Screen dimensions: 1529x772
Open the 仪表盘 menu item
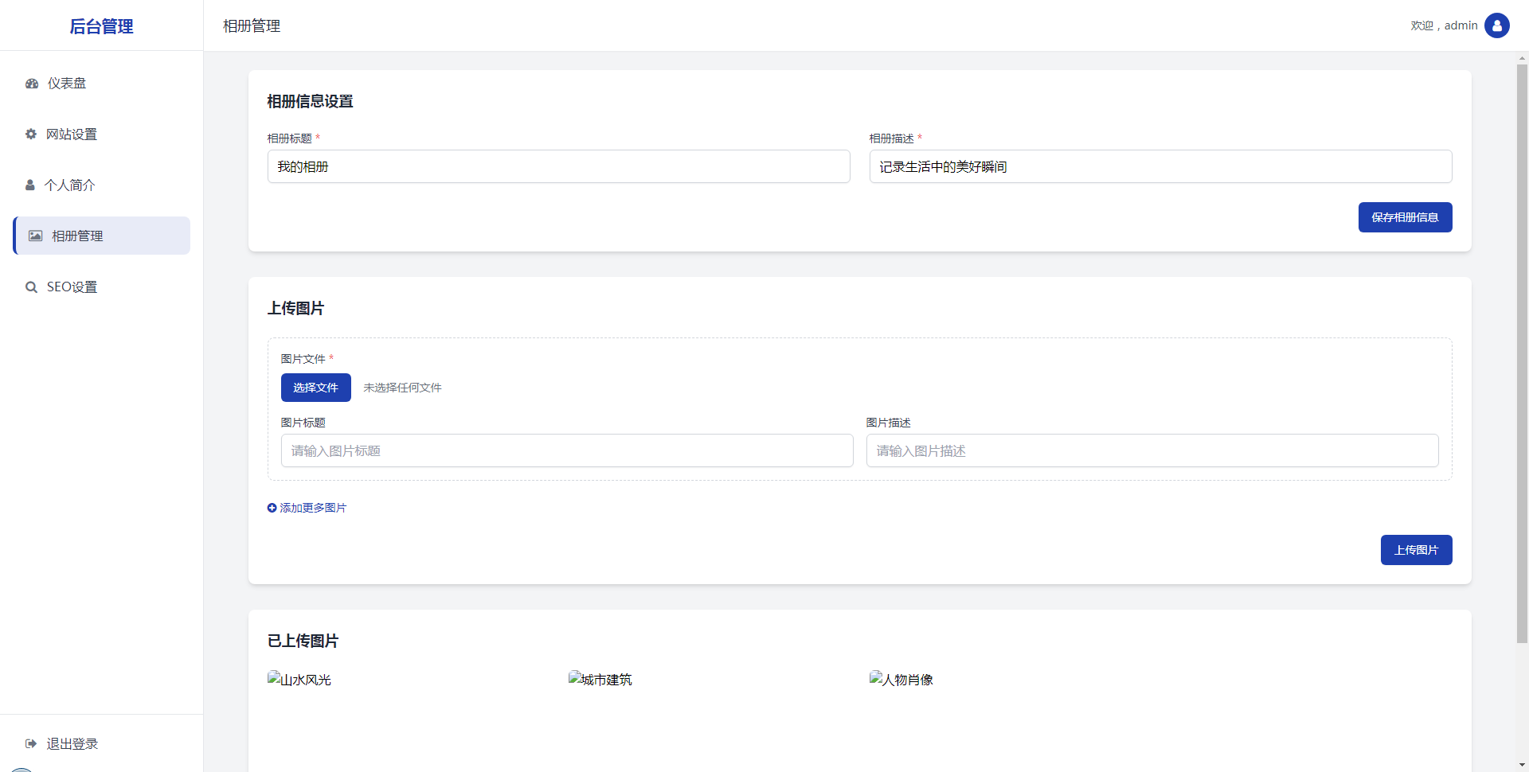[x=67, y=84]
